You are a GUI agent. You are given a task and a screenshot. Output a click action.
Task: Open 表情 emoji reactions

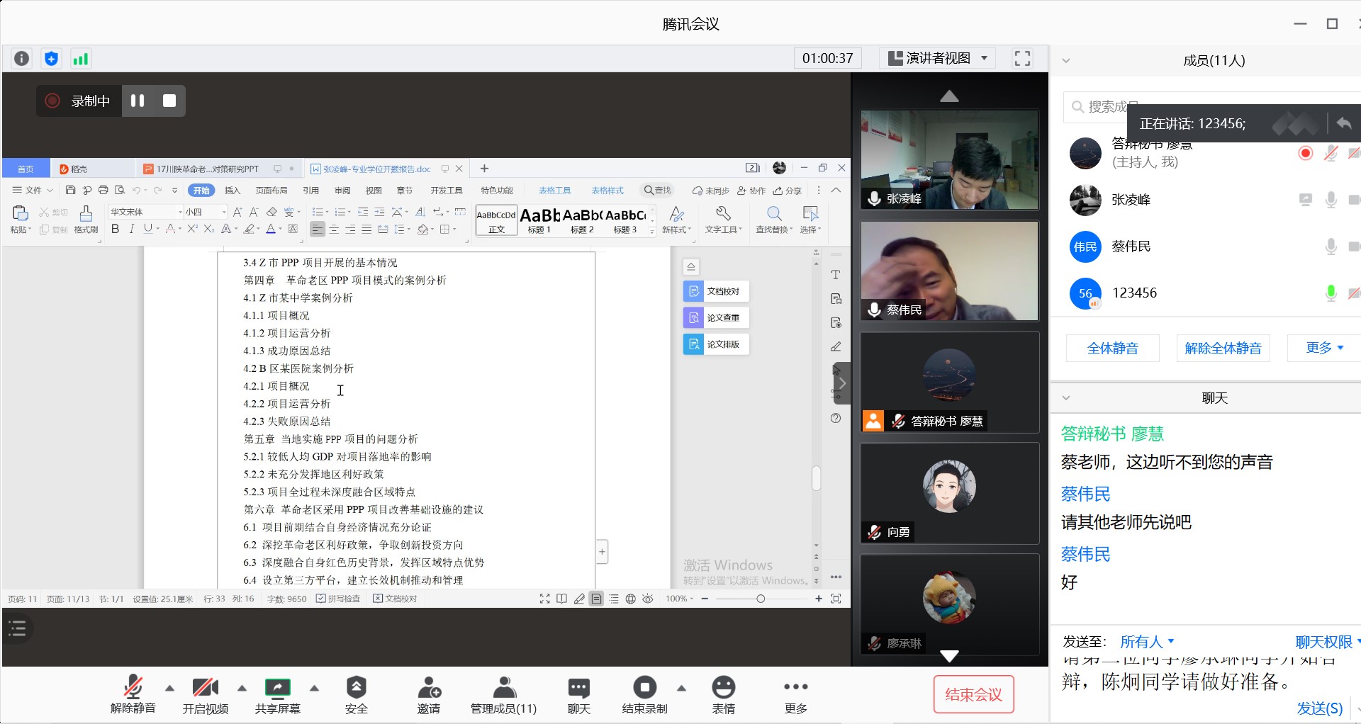(x=724, y=695)
